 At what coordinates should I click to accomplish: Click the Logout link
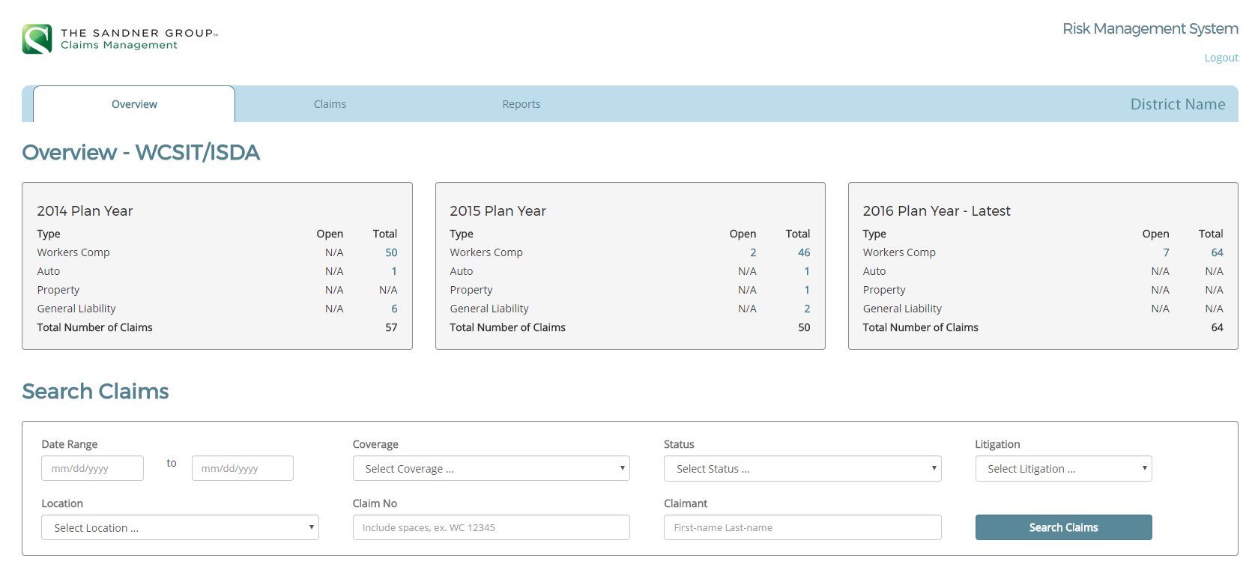point(1221,58)
